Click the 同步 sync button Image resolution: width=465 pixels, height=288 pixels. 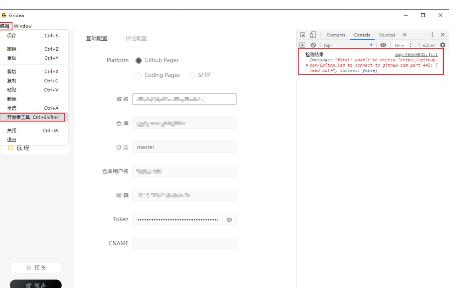[36, 284]
